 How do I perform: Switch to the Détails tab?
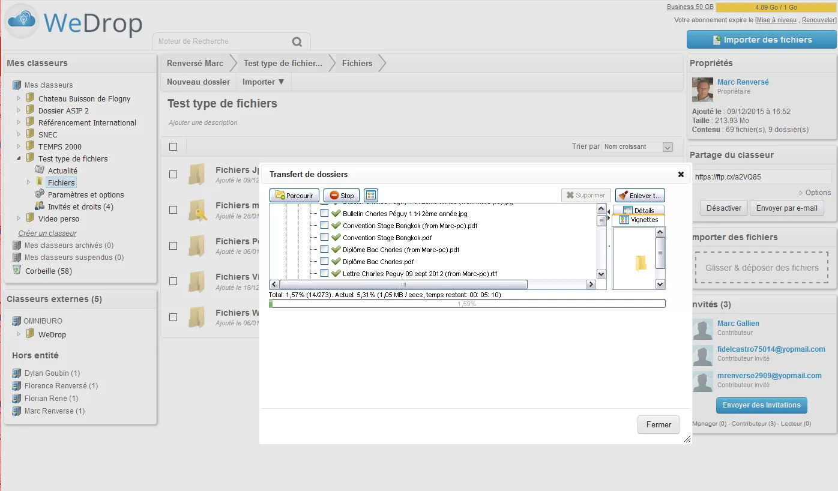[639, 210]
